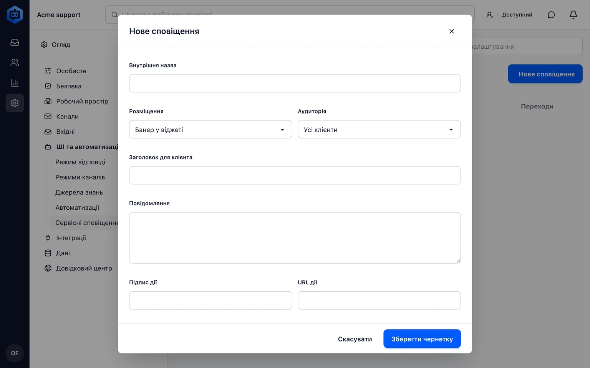Click the database icon beside Дані
Screen dimensions: 590x368
(48, 253)
